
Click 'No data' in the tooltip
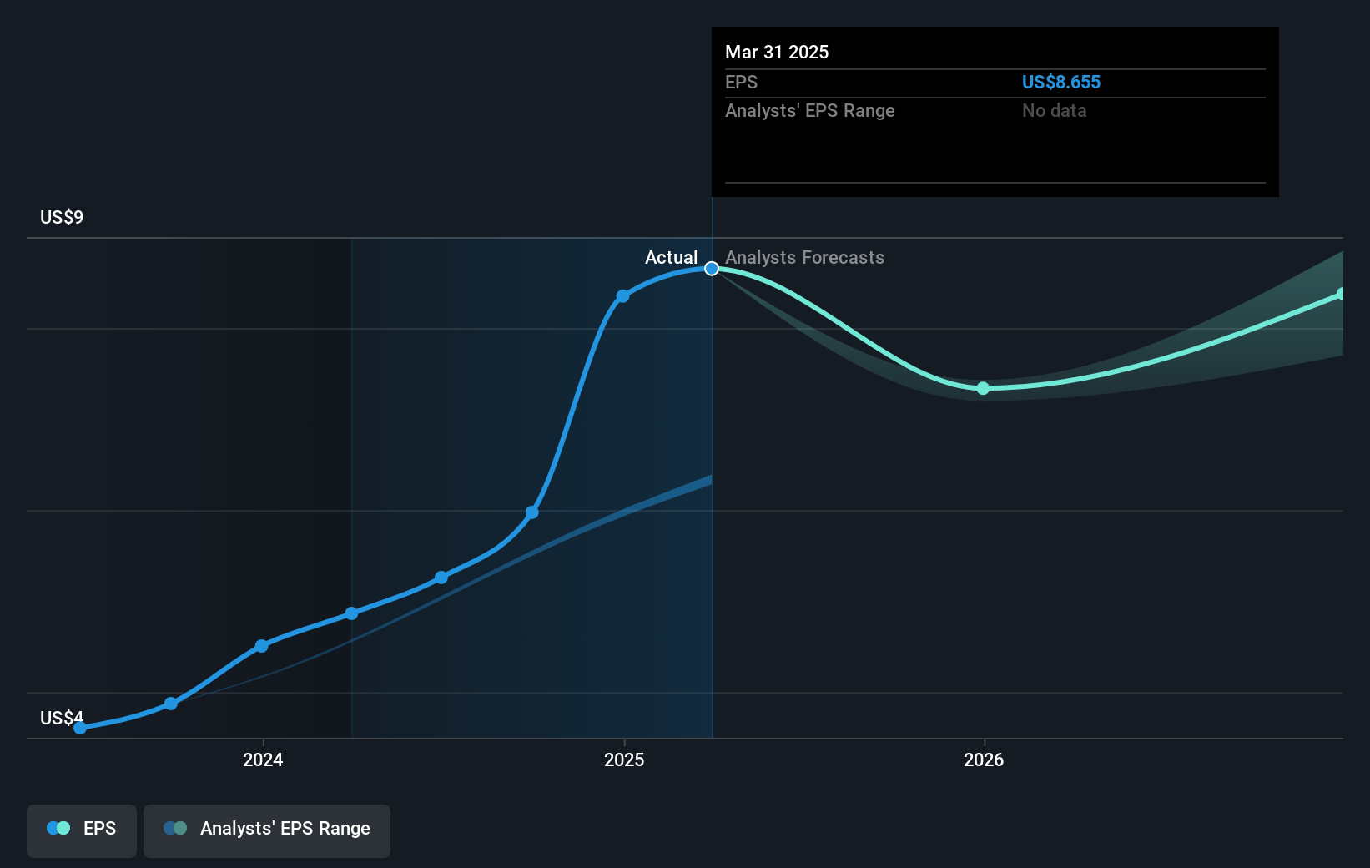coord(1054,110)
